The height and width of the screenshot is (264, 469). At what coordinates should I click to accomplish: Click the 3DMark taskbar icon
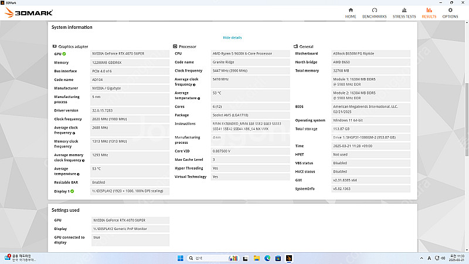click(289, 258)
